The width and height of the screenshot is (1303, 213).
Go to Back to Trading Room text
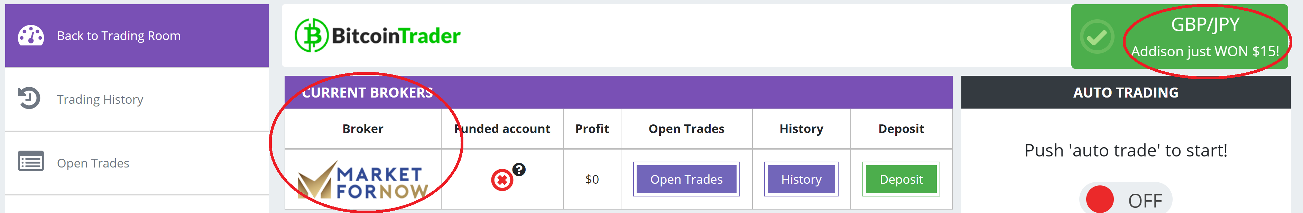[x=118, y=36]
